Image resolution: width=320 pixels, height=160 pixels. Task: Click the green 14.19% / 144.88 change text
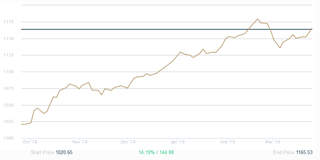click(156, 152)
